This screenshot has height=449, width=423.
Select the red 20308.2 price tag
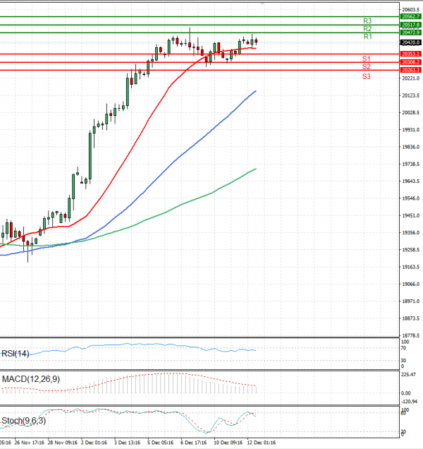(411, 62)
